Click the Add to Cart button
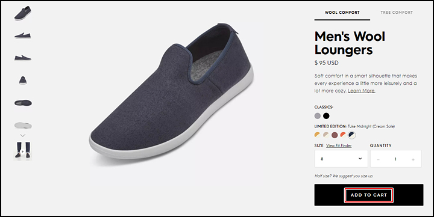The image size is (434, 217). point(369,195)
